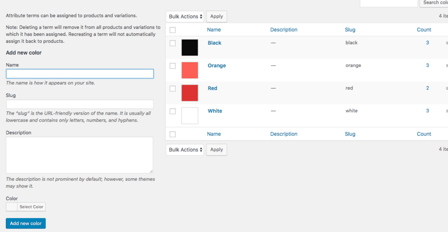Tick the Black row checkbox
Image resolution: width=448 pixels, height=232 pixels.
(x=173, y=43)
